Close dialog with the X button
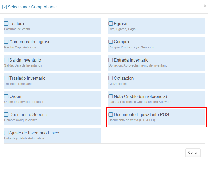The image size is (208, 170). (x=205, y=6)
